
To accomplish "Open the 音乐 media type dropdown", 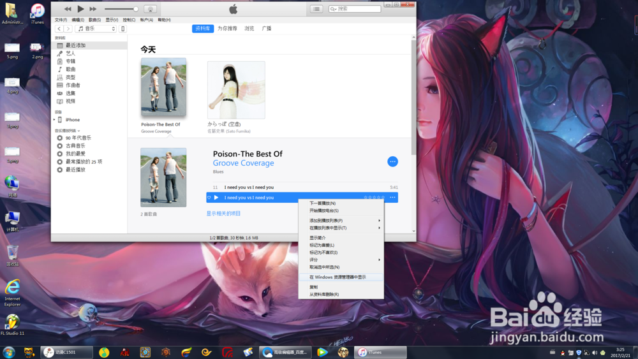I will pyautogui.click(x=96, y=29).
